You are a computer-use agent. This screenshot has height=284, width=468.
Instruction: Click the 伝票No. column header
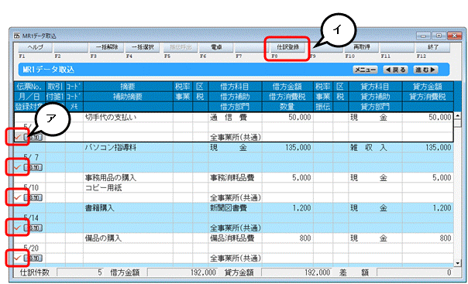click(29, 87)
